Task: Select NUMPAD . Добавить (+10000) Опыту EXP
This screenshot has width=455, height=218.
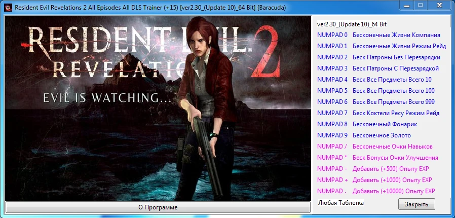Action: pyautogui.click(x=376, y=191)
